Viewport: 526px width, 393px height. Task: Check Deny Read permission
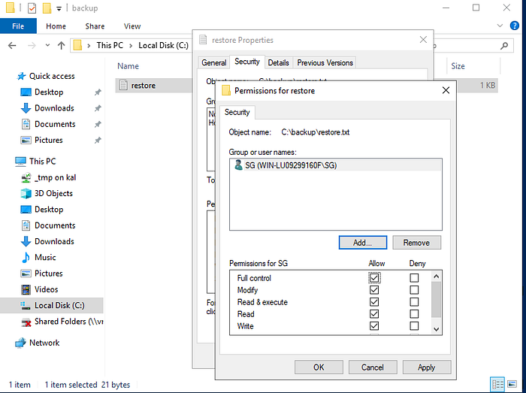(414, 314)
